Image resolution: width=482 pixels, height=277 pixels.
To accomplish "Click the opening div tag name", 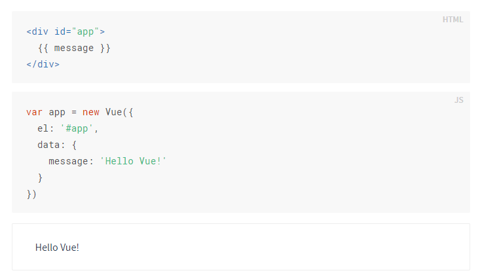I will [40, 31].
